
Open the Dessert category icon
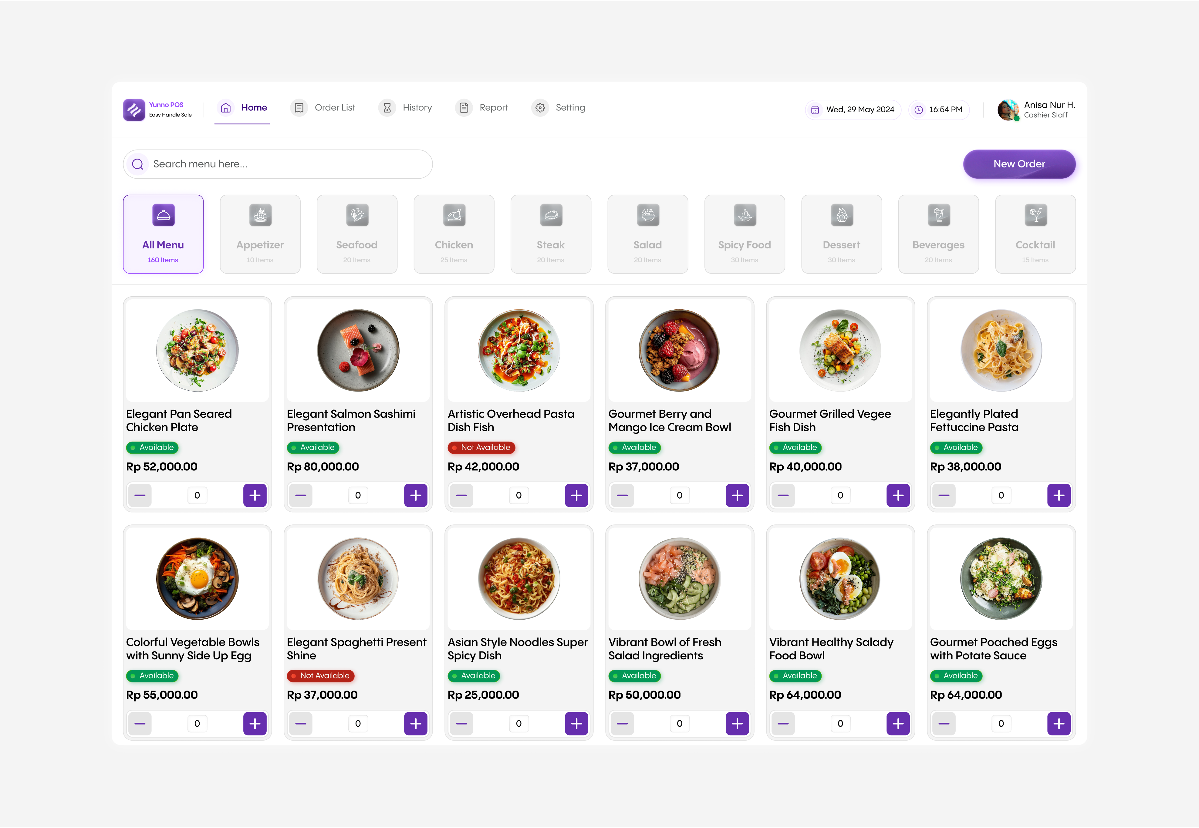tap(841, 215)
